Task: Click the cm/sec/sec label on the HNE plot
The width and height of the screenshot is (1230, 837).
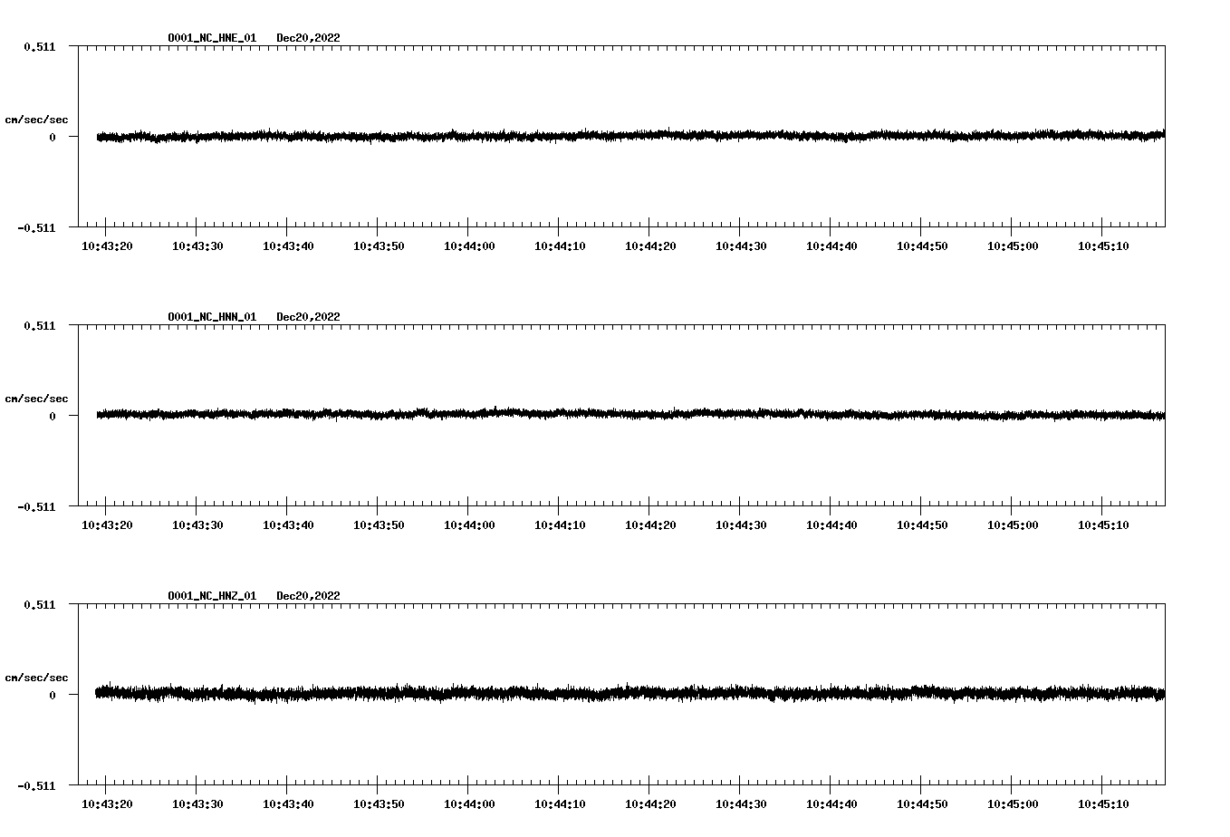Action: click(x=36, y=118)
